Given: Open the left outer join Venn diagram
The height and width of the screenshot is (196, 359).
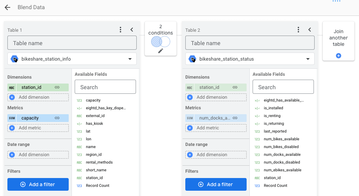Looking at the screenshot, I should click(161, 42).
